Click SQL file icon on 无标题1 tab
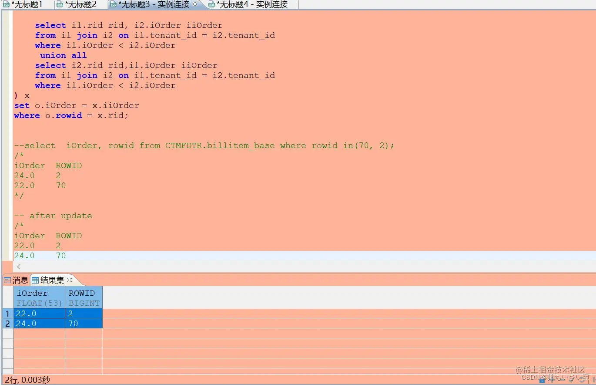Screen dimensions: 596x385 pyautogui.click(x=6, y=4)
